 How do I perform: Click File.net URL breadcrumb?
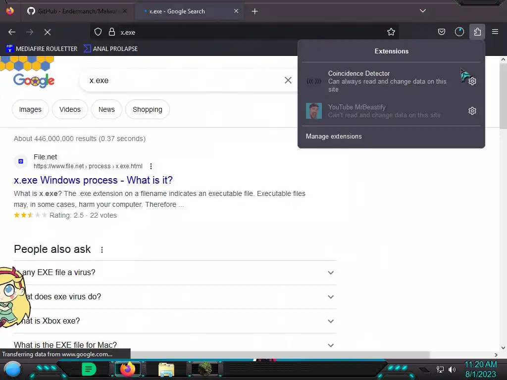click(x=88, y=166)
